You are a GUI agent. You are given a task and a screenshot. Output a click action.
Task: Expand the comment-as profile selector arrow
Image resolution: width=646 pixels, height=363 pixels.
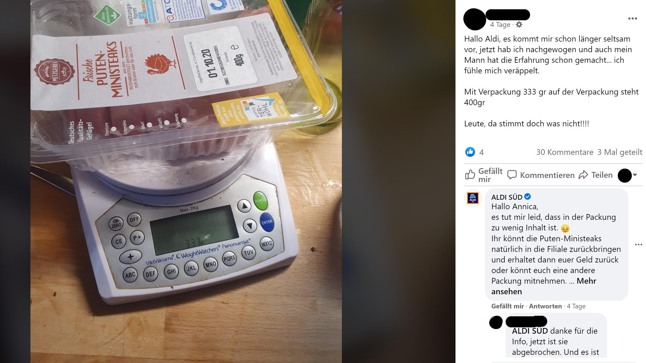tap(635, 175)
